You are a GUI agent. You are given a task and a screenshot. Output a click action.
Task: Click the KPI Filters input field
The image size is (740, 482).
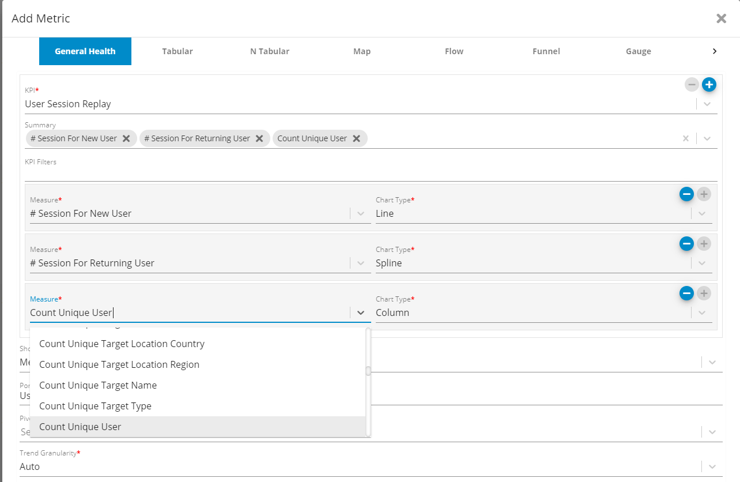(x=369, y=174)
